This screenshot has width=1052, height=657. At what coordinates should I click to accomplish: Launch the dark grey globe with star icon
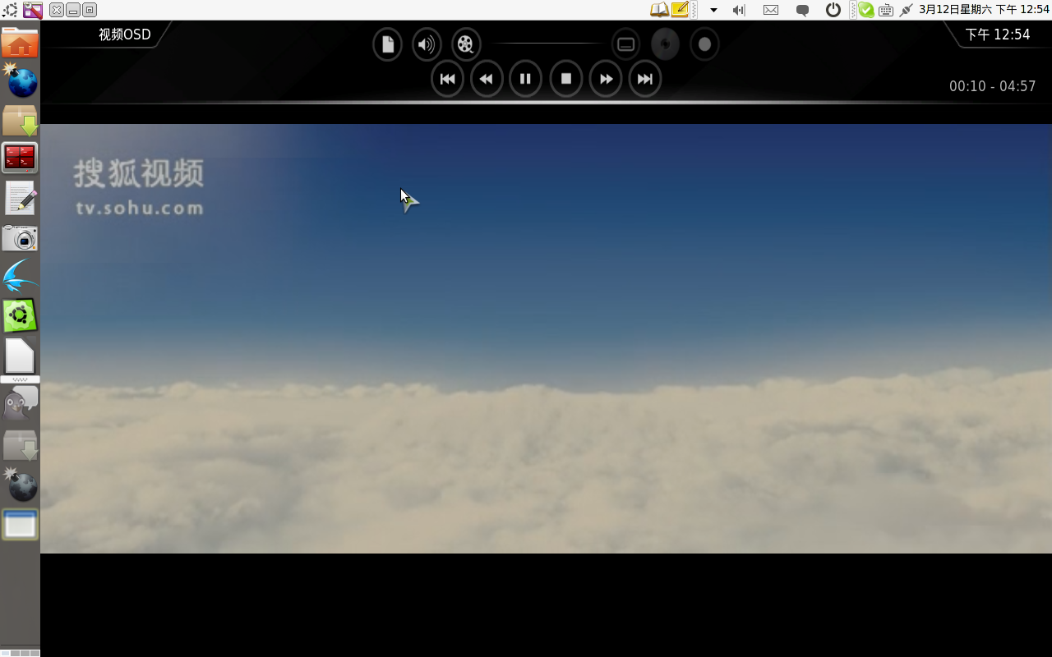pos(21,485)
